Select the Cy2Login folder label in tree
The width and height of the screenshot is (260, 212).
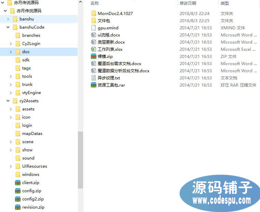(x=31, y=44)
